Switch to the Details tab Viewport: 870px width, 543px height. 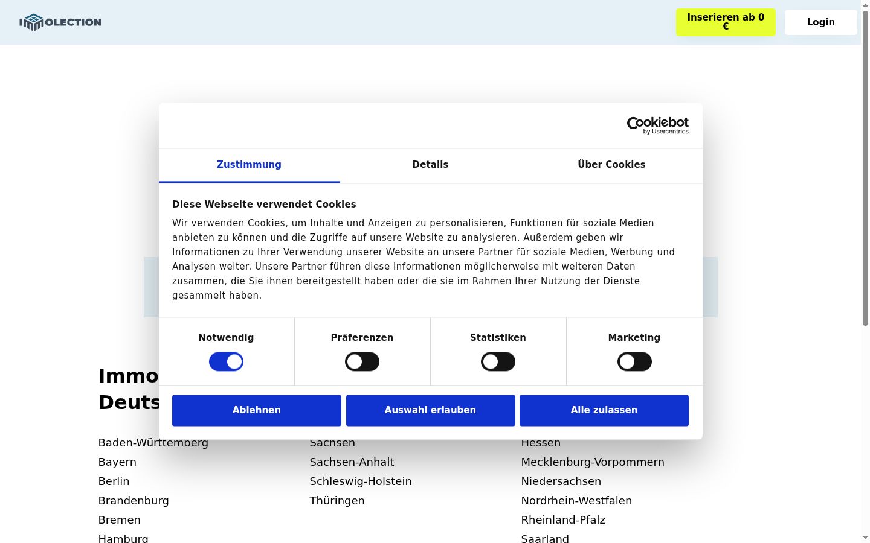pyautogui.click(x=430, y=165)
